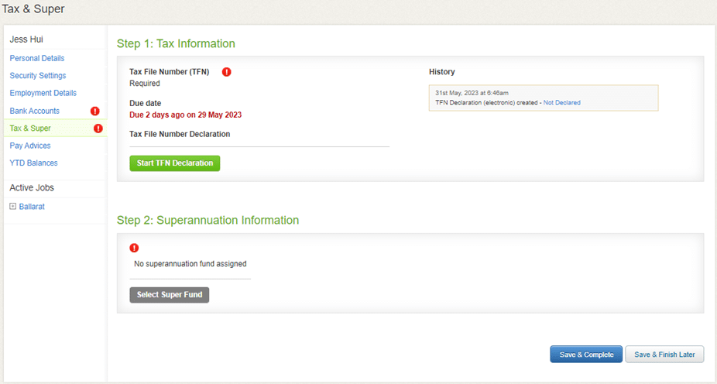Viewport: 717px width, 384px height.
Task: Open Personal Details in the sidebar
Action: 37,58
